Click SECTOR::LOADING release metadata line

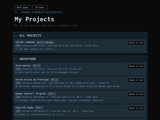tap(60, 46)
